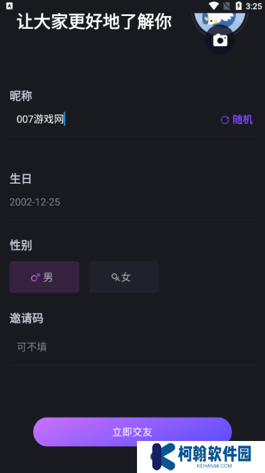Tap the 立即交友 button
Viewport: 265px width, 473px height.
pyautogui.click(x=132, y=432)
